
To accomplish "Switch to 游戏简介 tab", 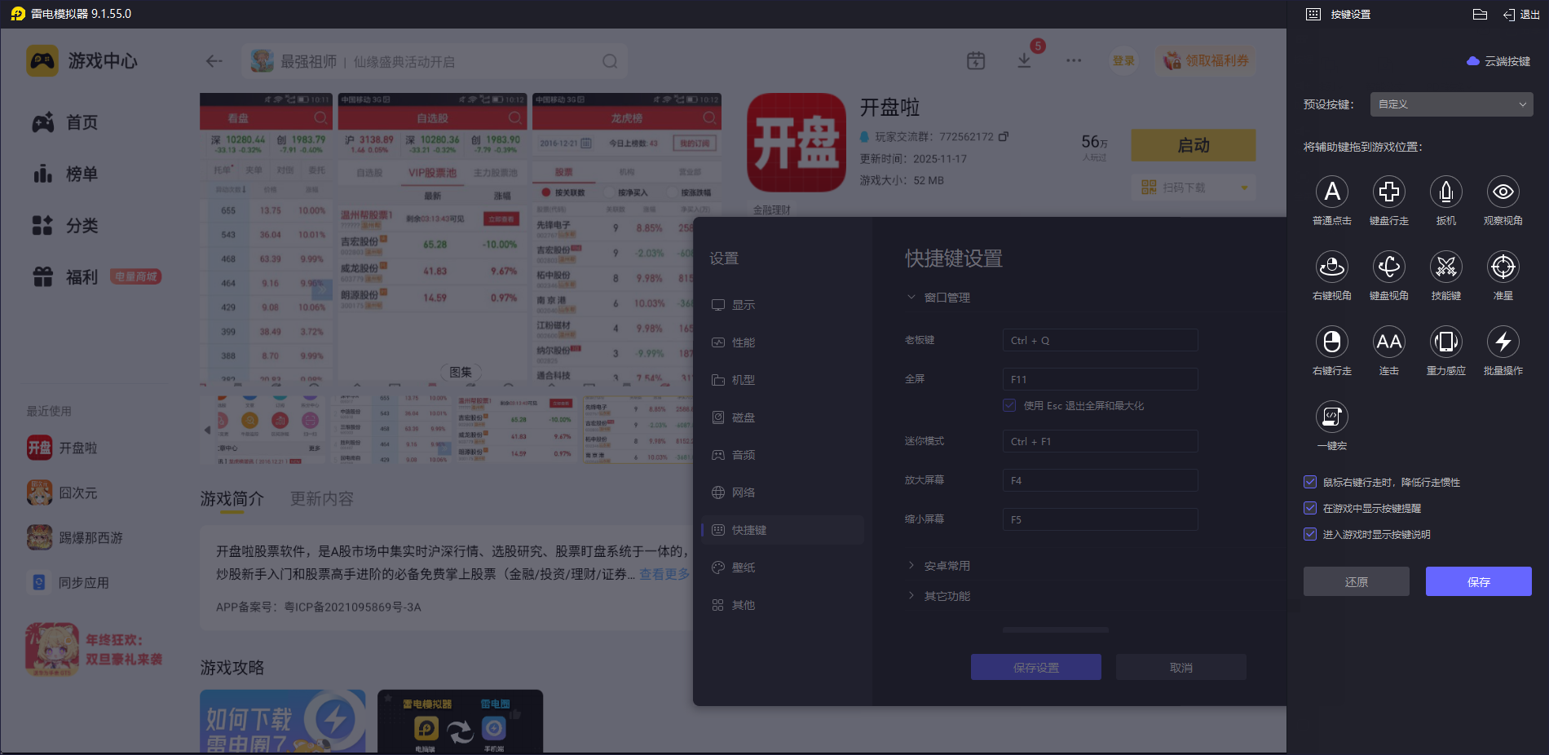I will coord(232,498).
